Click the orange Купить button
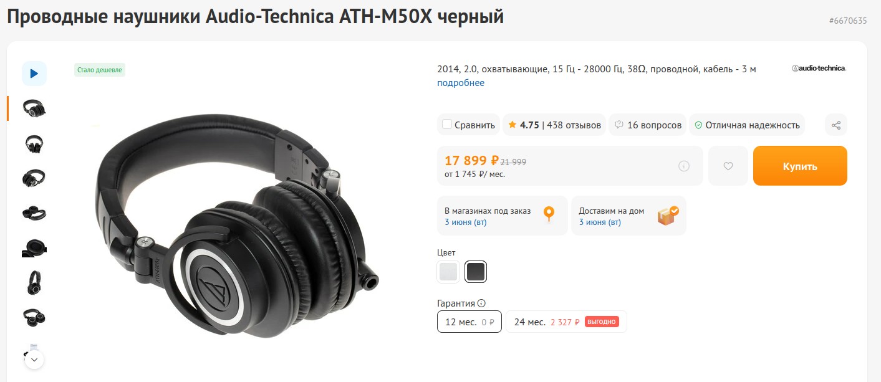The height and width of the screenshot is (382, 881). coord(800,166)
